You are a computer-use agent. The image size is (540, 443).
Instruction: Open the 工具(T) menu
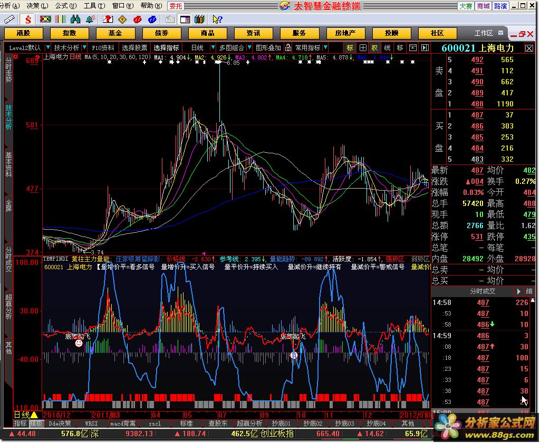[94, 5]
